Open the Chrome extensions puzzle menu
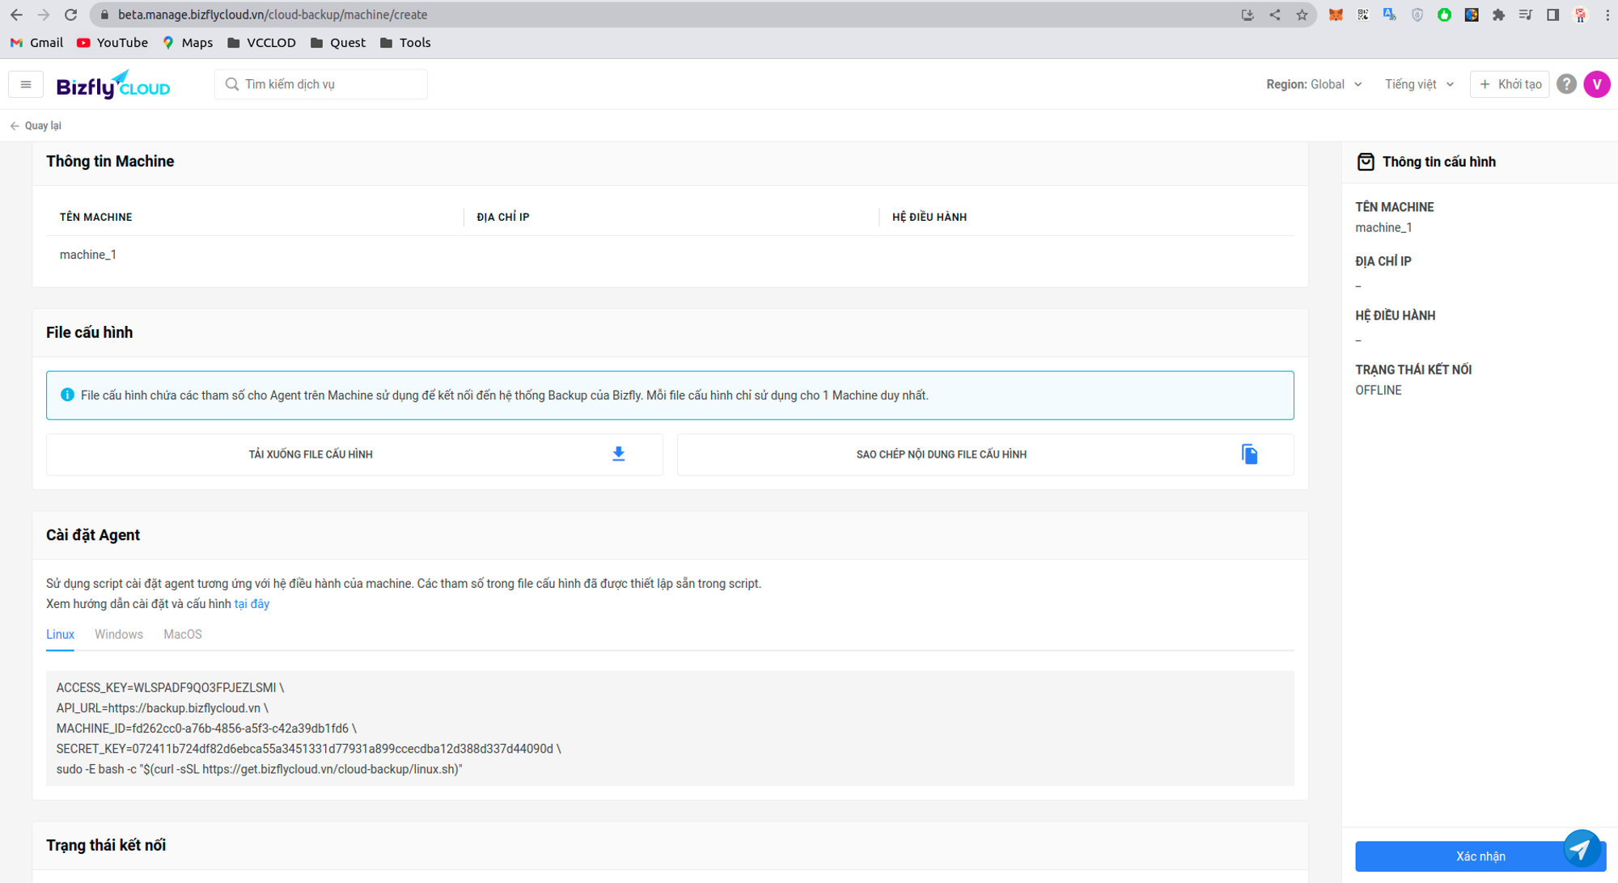 [1499, 14]
